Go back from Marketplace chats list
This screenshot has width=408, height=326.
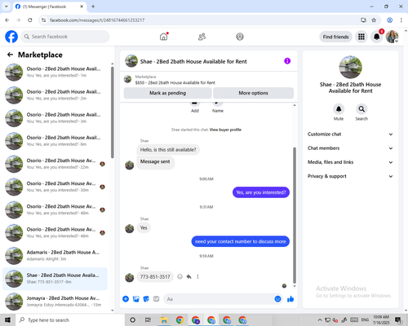[10, 55]
